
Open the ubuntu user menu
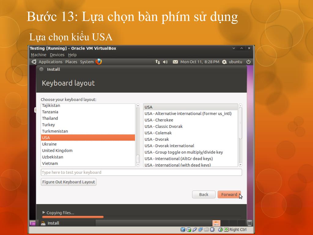point(235,62)
